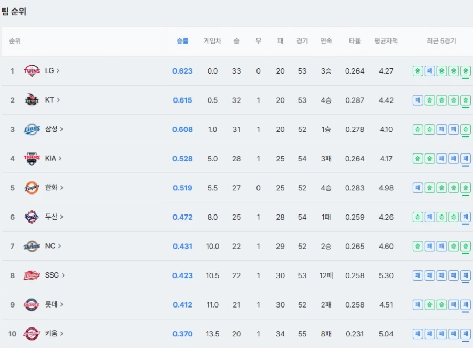
Task: Sort by the 패 column header
Action: 280,41
